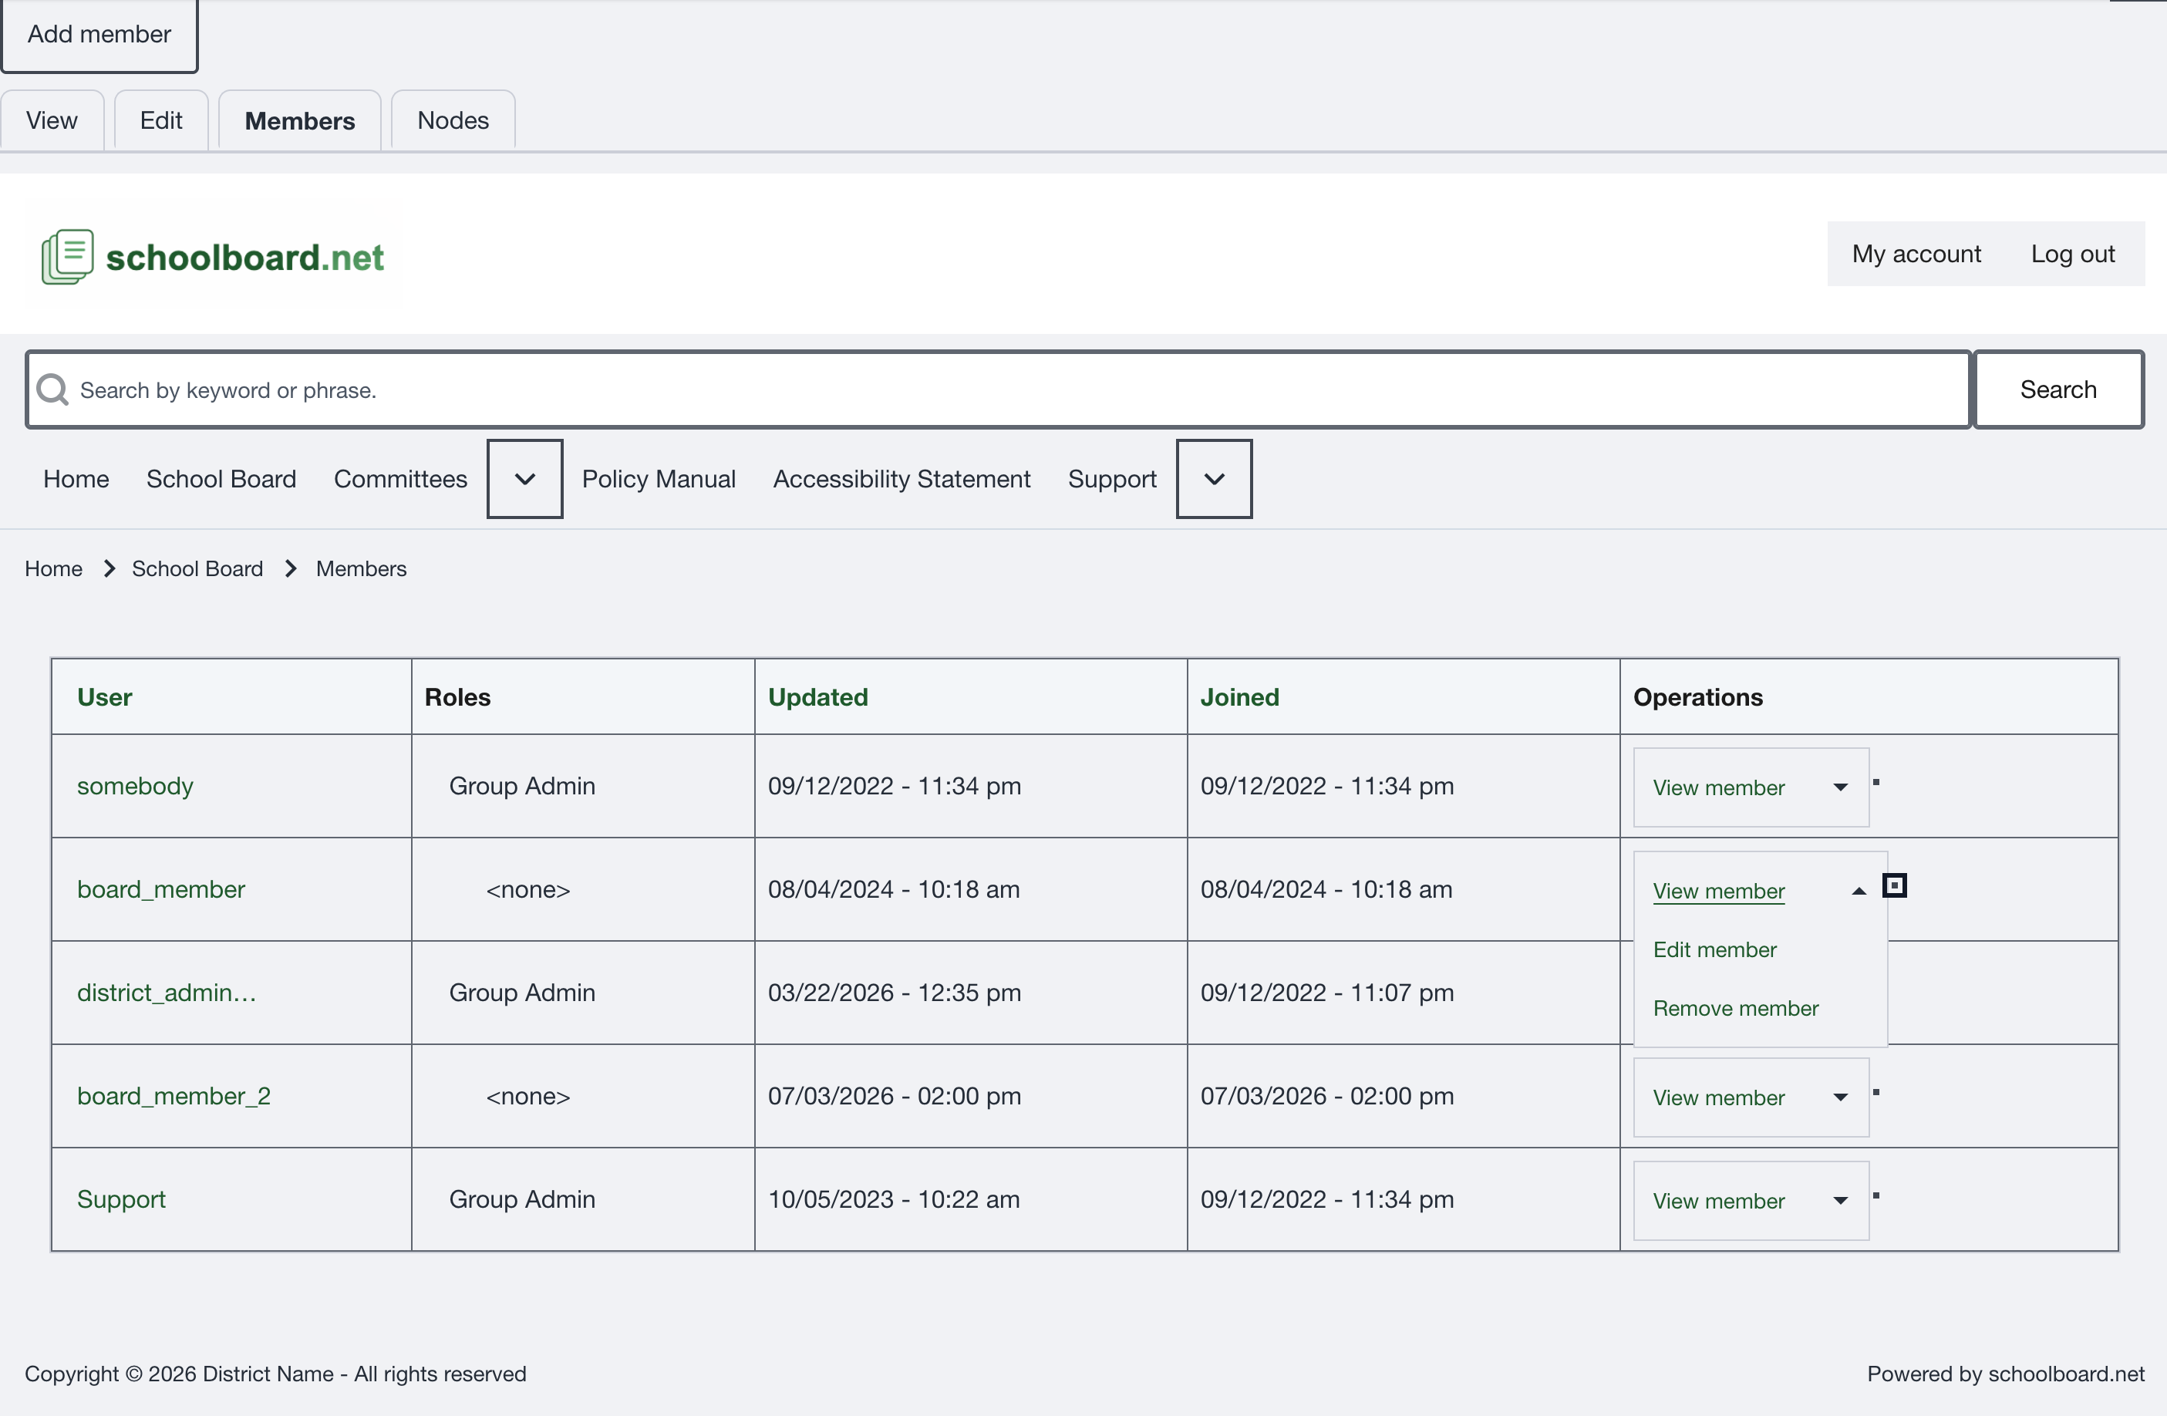Go to Home in main navigation
The width and height of the screenshot is (2167, 1416).
(x=76, y=479)
